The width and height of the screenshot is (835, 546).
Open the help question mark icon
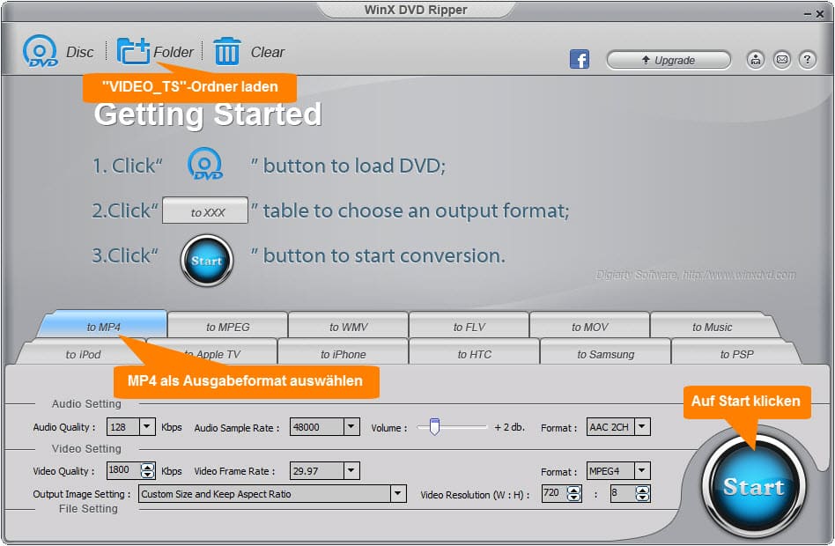point(807,60)
